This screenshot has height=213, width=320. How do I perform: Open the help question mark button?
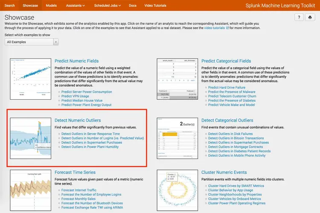click(x=299, y=18)
